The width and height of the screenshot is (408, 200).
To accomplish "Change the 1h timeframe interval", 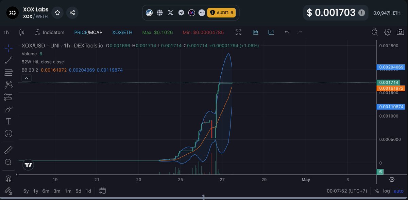I will pos(6,32).
